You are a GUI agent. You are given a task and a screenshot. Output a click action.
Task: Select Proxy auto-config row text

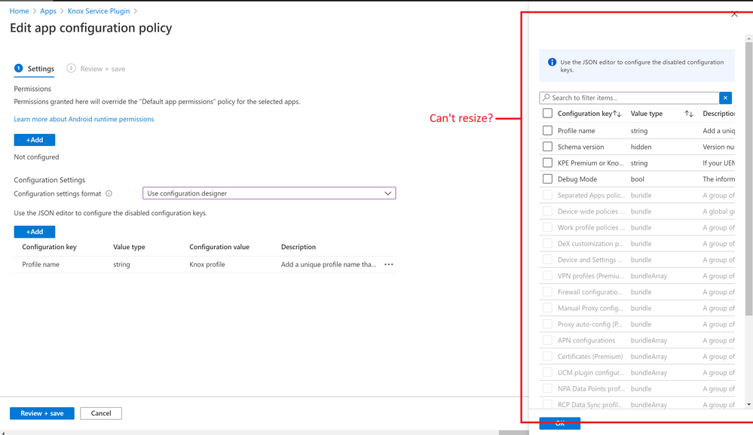coord(589,324)
